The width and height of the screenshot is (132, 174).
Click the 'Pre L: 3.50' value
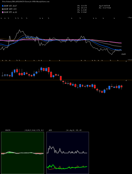pyautogui.click(x=82, y=10)
